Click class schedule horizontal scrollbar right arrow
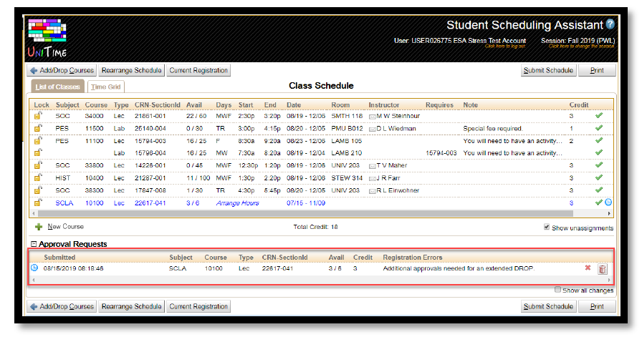The image size is (642, 337). click(610, 213)
